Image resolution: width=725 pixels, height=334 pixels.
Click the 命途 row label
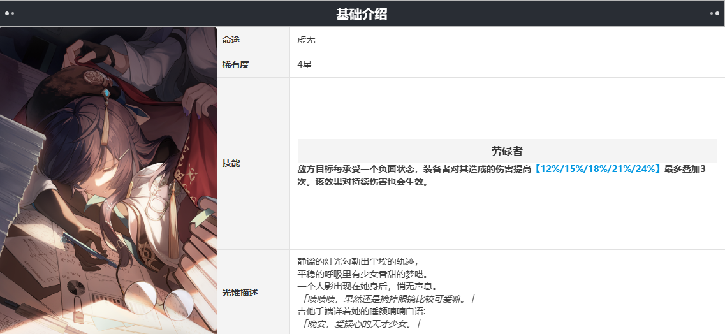(x=231, y=40)
